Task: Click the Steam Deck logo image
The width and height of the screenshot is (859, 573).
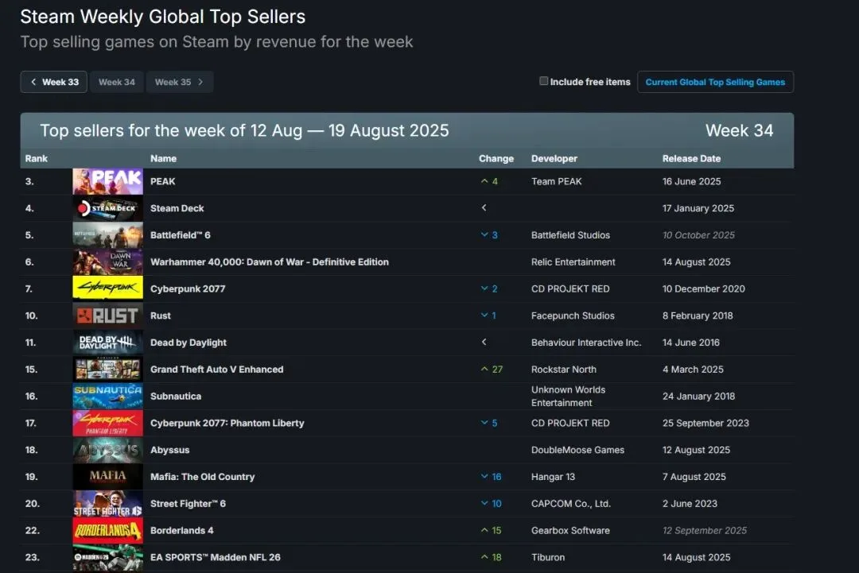Action: click(107, 208)
